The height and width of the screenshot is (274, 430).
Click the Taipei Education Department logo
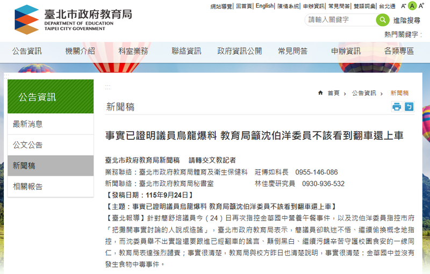(73, 20)
